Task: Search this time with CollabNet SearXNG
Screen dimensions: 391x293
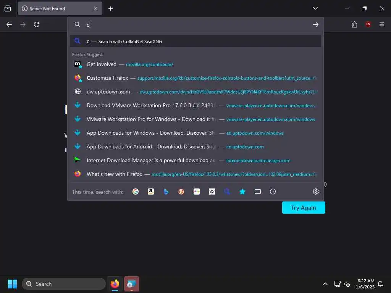Action: coord(227,192)
